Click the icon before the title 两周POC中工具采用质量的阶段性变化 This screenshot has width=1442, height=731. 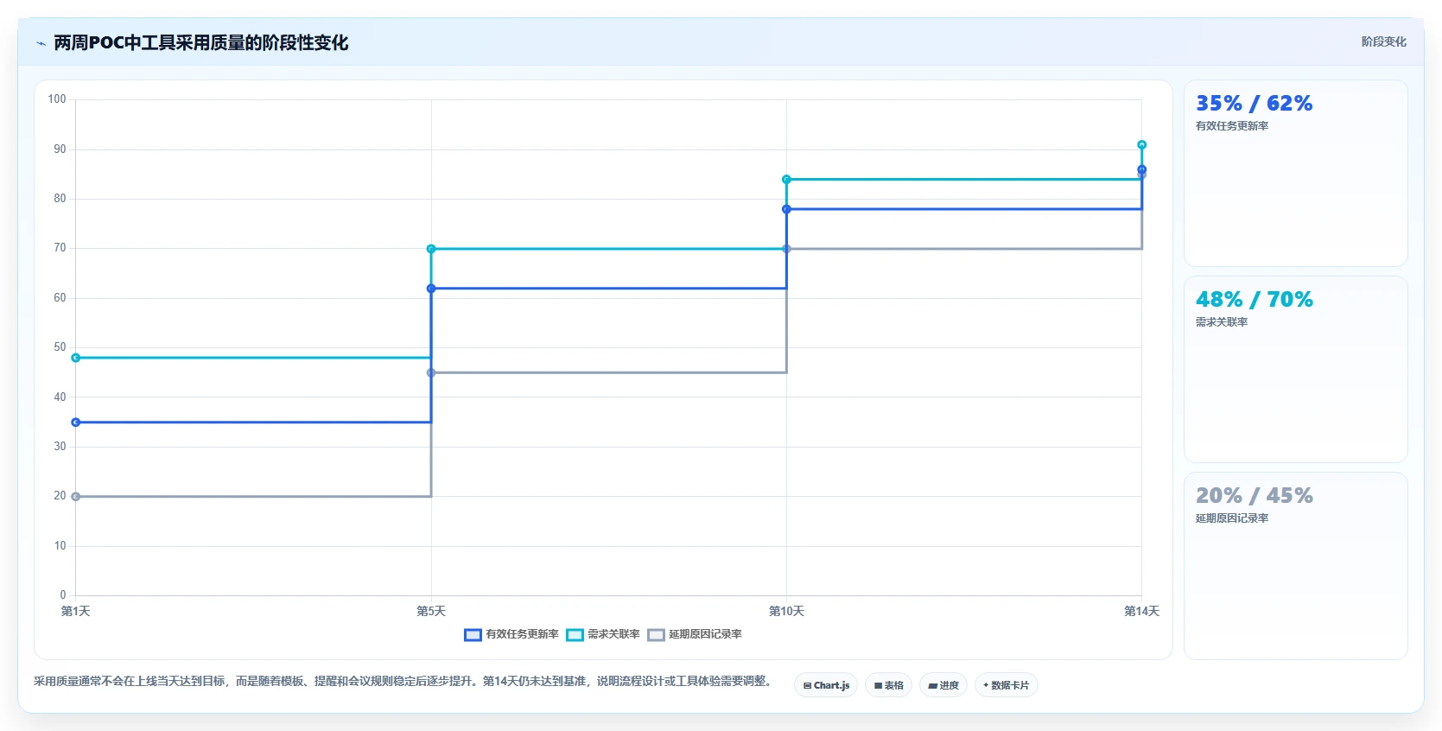(x=41, y=43)
